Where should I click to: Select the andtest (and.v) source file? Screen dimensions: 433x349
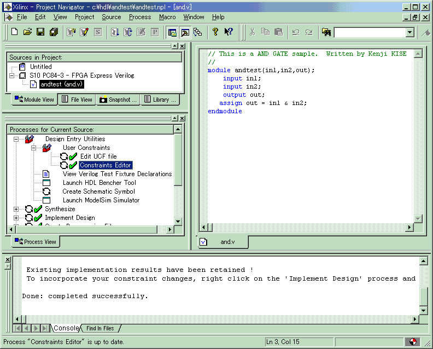pos(62,84)
